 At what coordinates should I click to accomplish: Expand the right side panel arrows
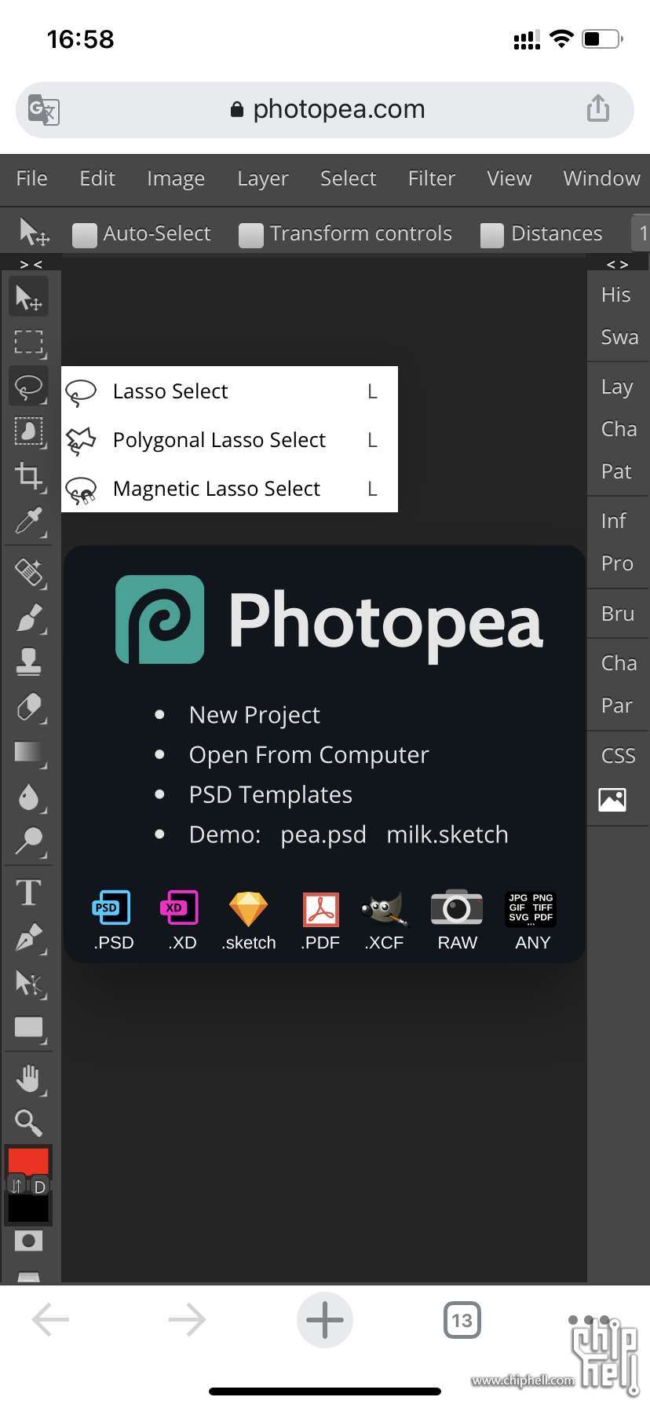(618, 265)
